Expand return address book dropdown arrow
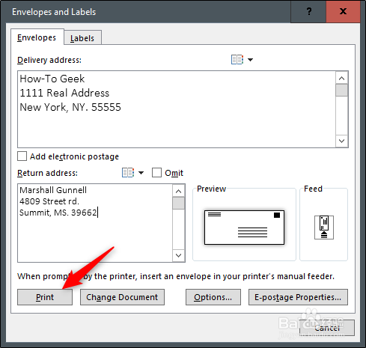Screen dimensions: 366x348 tap(141, 173)
